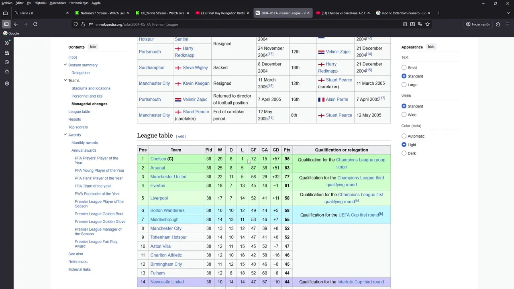Screen dimensions: 514x289
Task: Open the Chelsea team link
Action: [x=158, y=159]
